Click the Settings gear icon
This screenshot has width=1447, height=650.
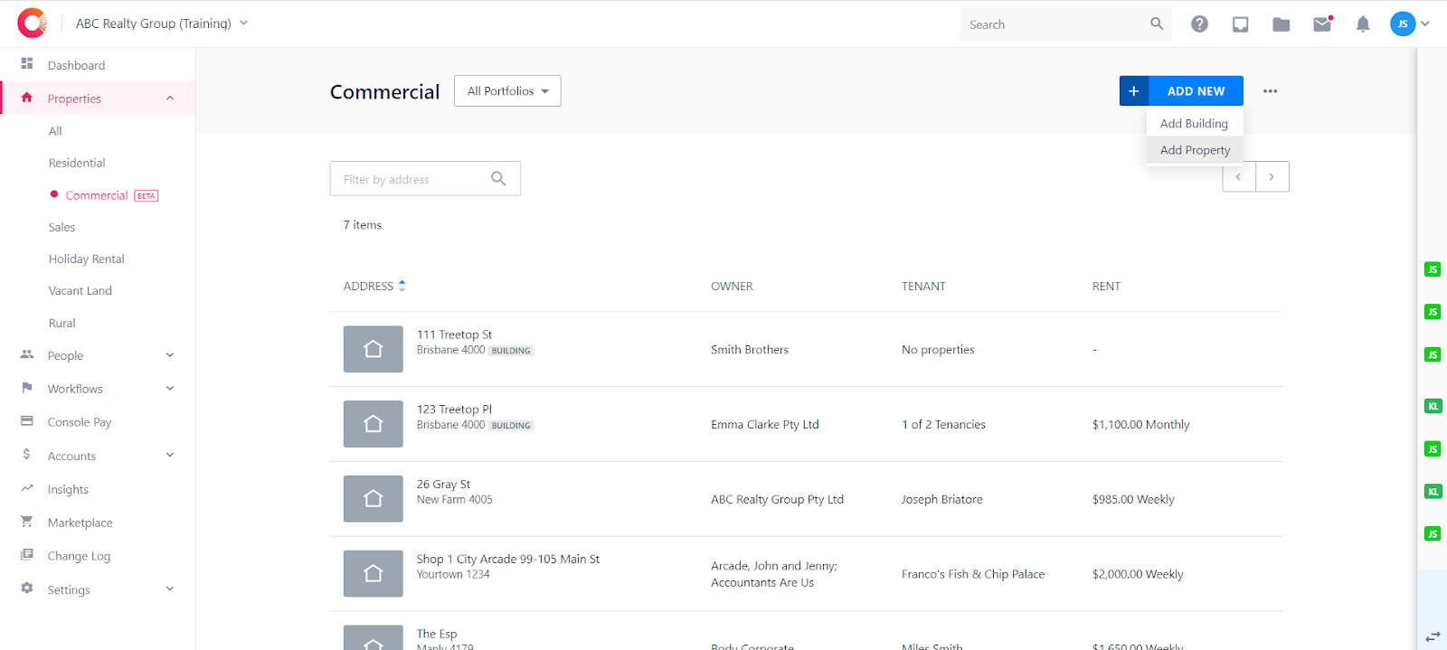[x=27, y=589]
